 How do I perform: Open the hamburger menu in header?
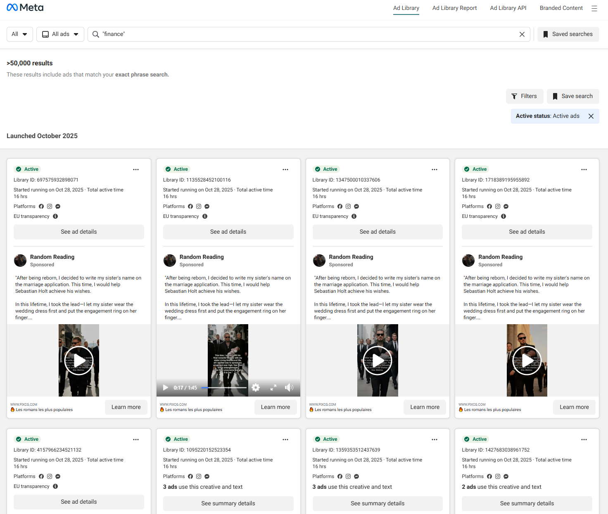click(x=594, y=8)
